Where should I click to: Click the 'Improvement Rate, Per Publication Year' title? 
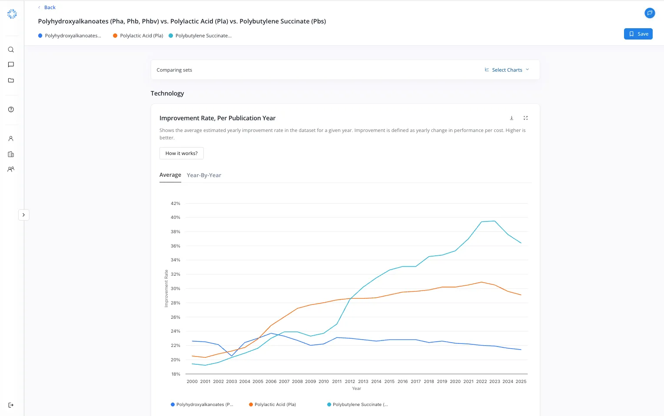(x=217, y=118)
